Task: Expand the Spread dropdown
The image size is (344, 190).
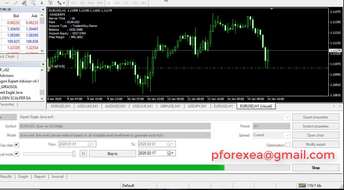Action: pyautogui.click(x=287, y=135)
